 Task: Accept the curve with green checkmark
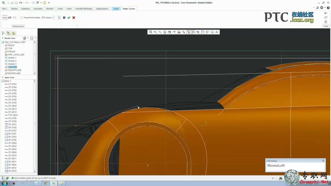pyautogui.click(x=69, y=18)
